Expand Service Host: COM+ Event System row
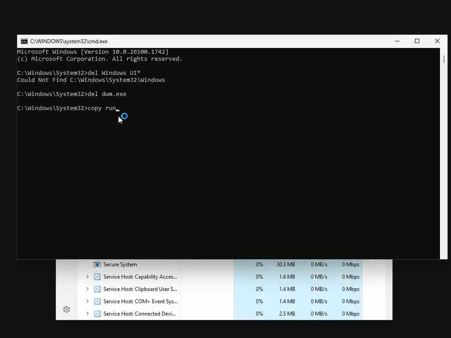This screenshot has width=451, height=338. [88, 301]
